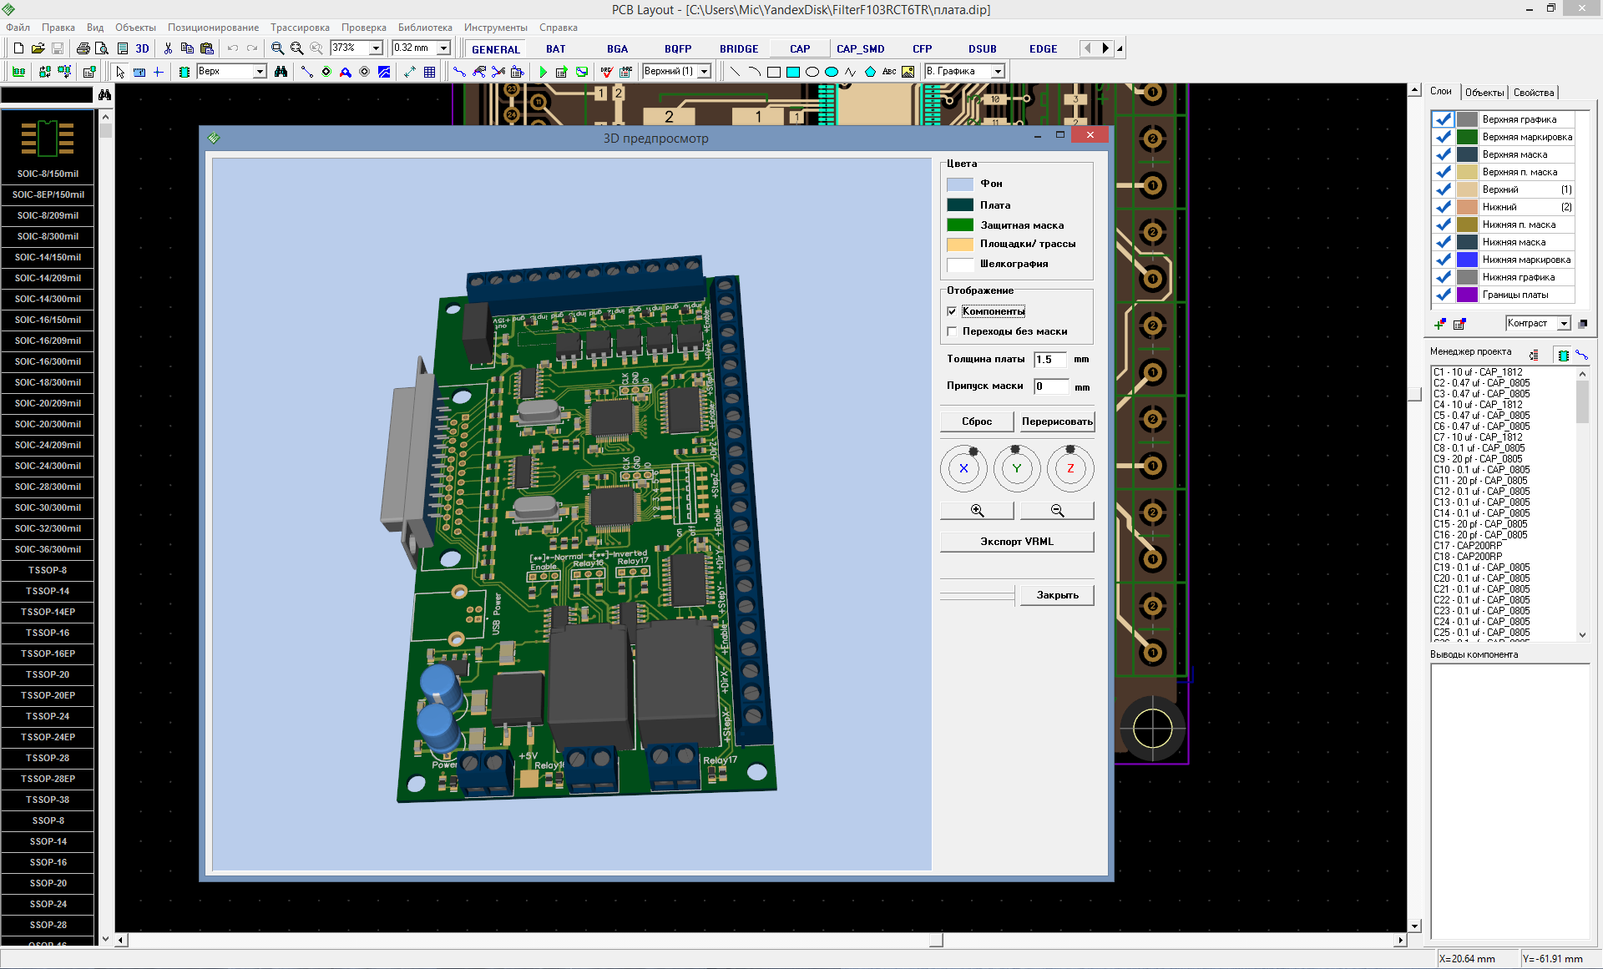Toggle visibility of Верхняя маска layer
This screenshot has width=1603, height=969.
point(1443,154)
